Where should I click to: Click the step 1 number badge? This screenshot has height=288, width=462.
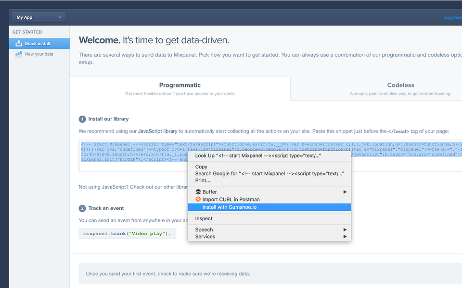[x=82, y=119]
